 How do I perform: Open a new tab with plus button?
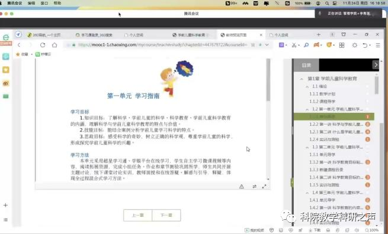[x=319, y=34]
